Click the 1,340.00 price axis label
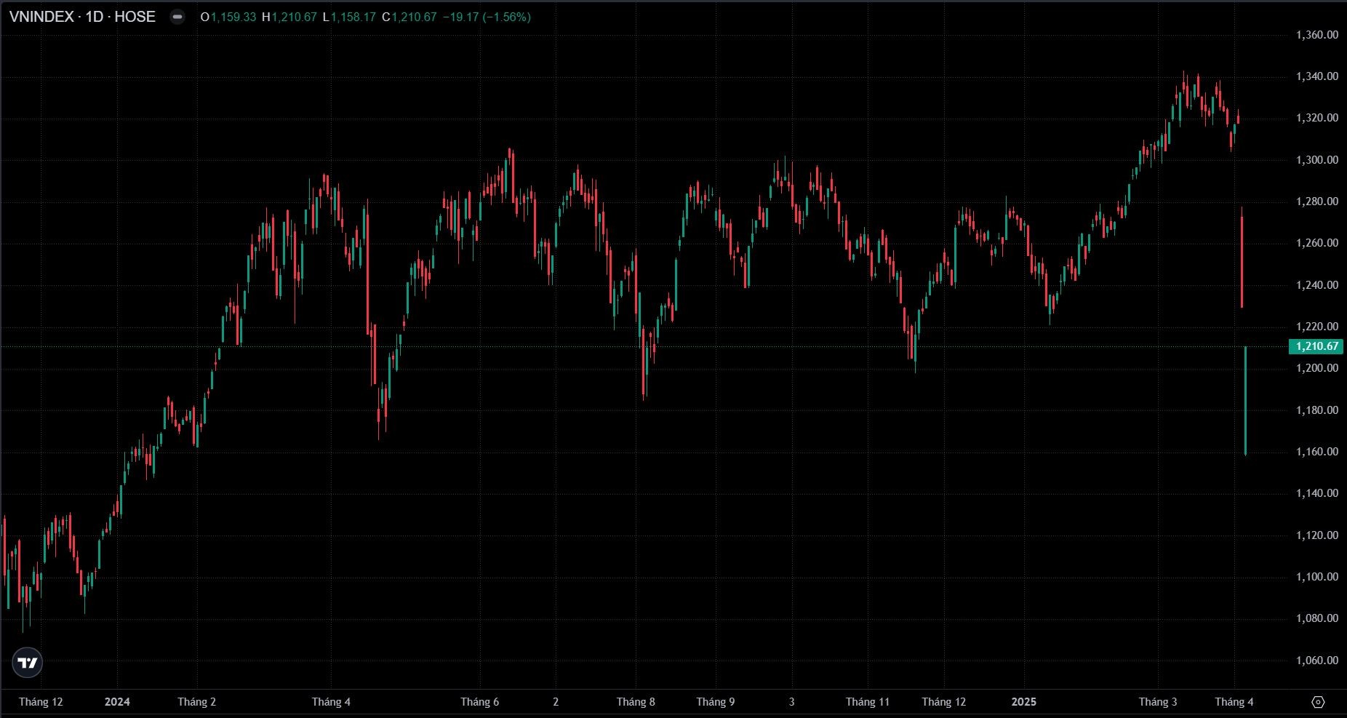1347x718 pixels. [x=1317, y=76]
